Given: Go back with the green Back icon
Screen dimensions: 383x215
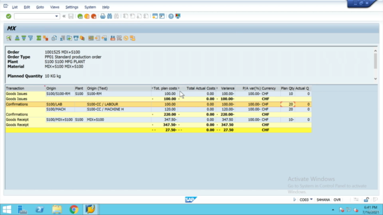Looking at the screenshot, I should point(80,16).
